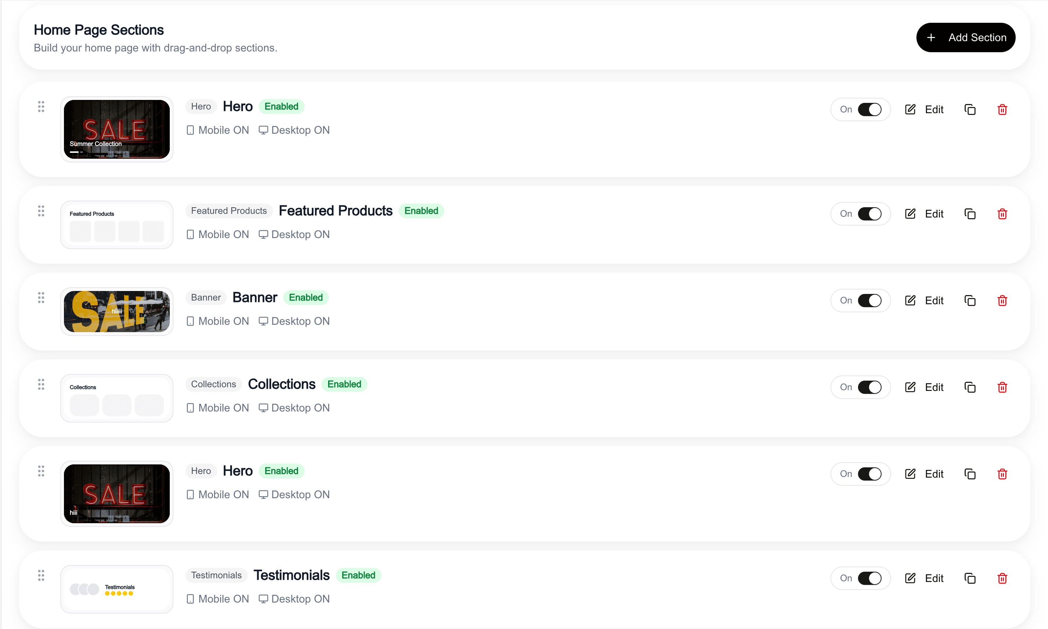1048x629 pixels.
Task: Click the Add Section button
Action: click(965, 37)
